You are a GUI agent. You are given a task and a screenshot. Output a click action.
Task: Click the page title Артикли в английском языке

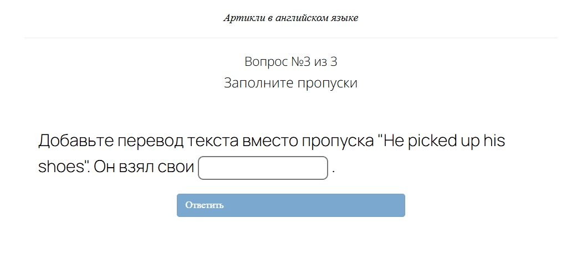pyautogui.click(x=291, y=18)
